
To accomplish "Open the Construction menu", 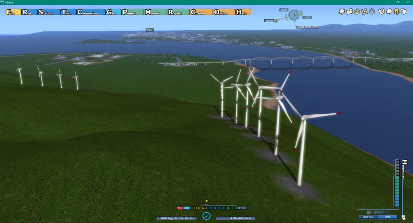I will tap(91, 12).
